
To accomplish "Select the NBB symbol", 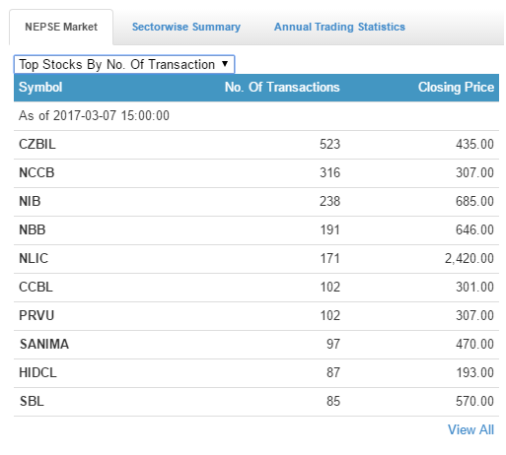I will tap(32, 229).
